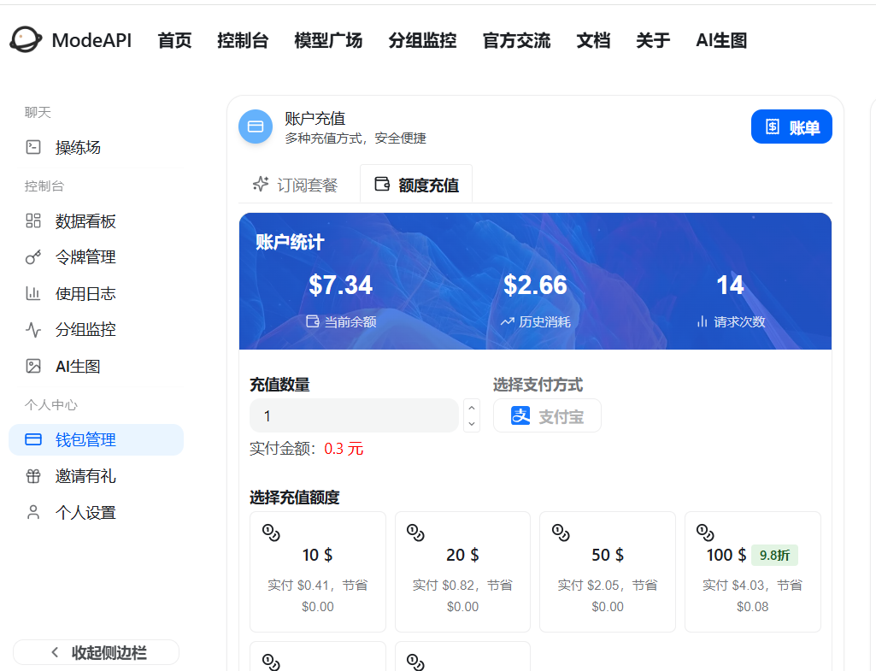Screen dimensions: 876x671
Task: Click the card icon beside 钱包管理
Action: point(33,439)
